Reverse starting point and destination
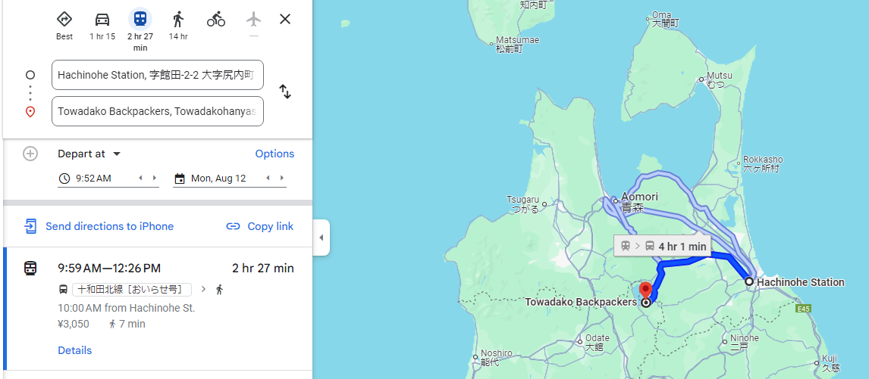The image size is (869, 379). coord(285,92)
